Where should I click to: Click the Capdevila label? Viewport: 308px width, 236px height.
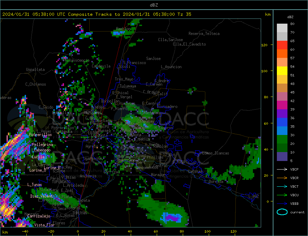click(101, 66)
